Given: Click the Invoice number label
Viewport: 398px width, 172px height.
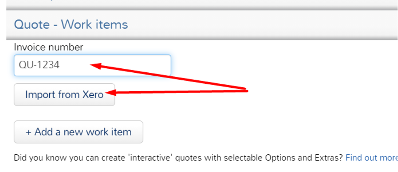Looking at the screenshot, I should tap(48, 47).
